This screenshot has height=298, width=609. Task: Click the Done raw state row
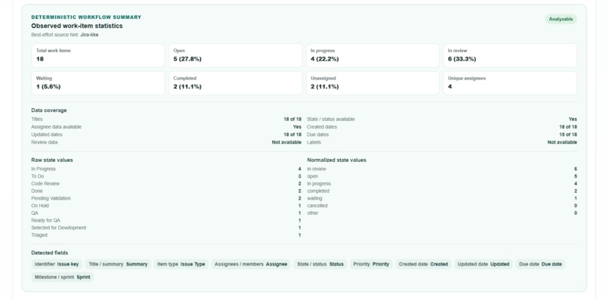tap(166, 191)
